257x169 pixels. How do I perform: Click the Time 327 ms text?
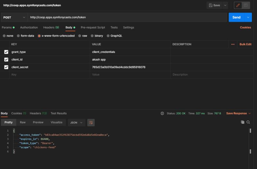[x=196, y=114]
